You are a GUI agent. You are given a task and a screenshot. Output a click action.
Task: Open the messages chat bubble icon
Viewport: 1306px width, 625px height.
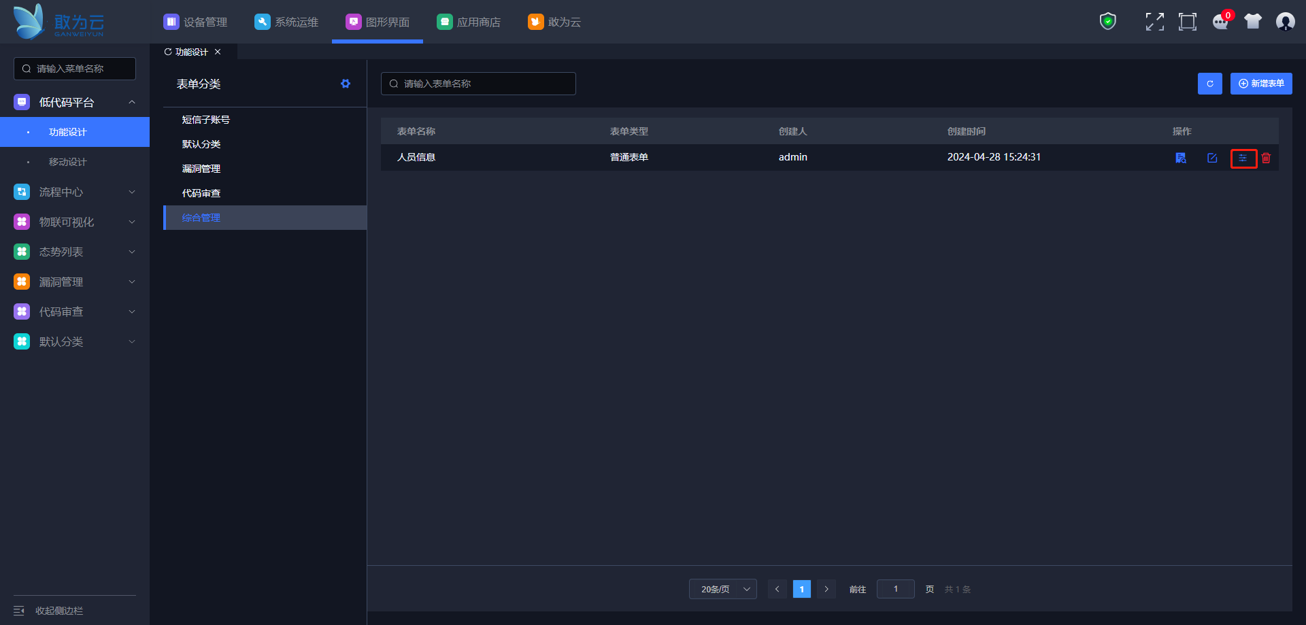[1221, 22]
